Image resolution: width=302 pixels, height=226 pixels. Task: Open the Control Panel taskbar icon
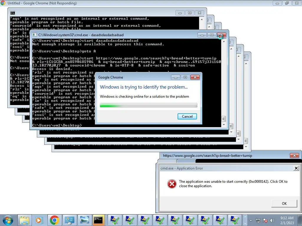coord(69,220)
